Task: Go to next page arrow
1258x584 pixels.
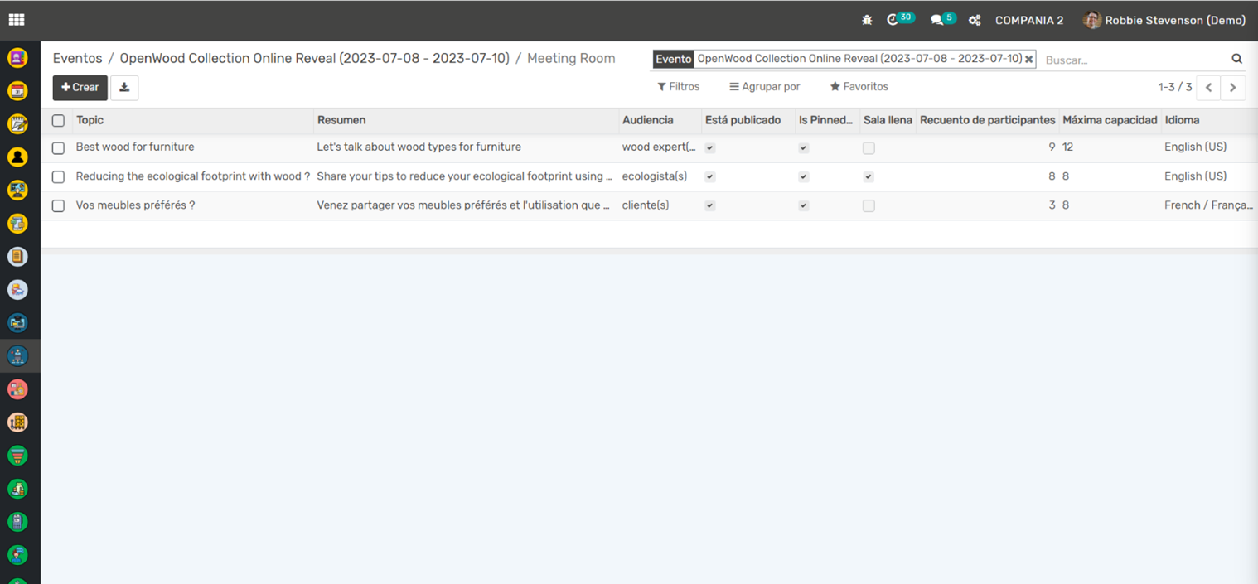Action: (1233, 87)
